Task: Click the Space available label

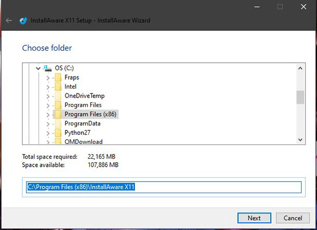Action: pos(43,165)
